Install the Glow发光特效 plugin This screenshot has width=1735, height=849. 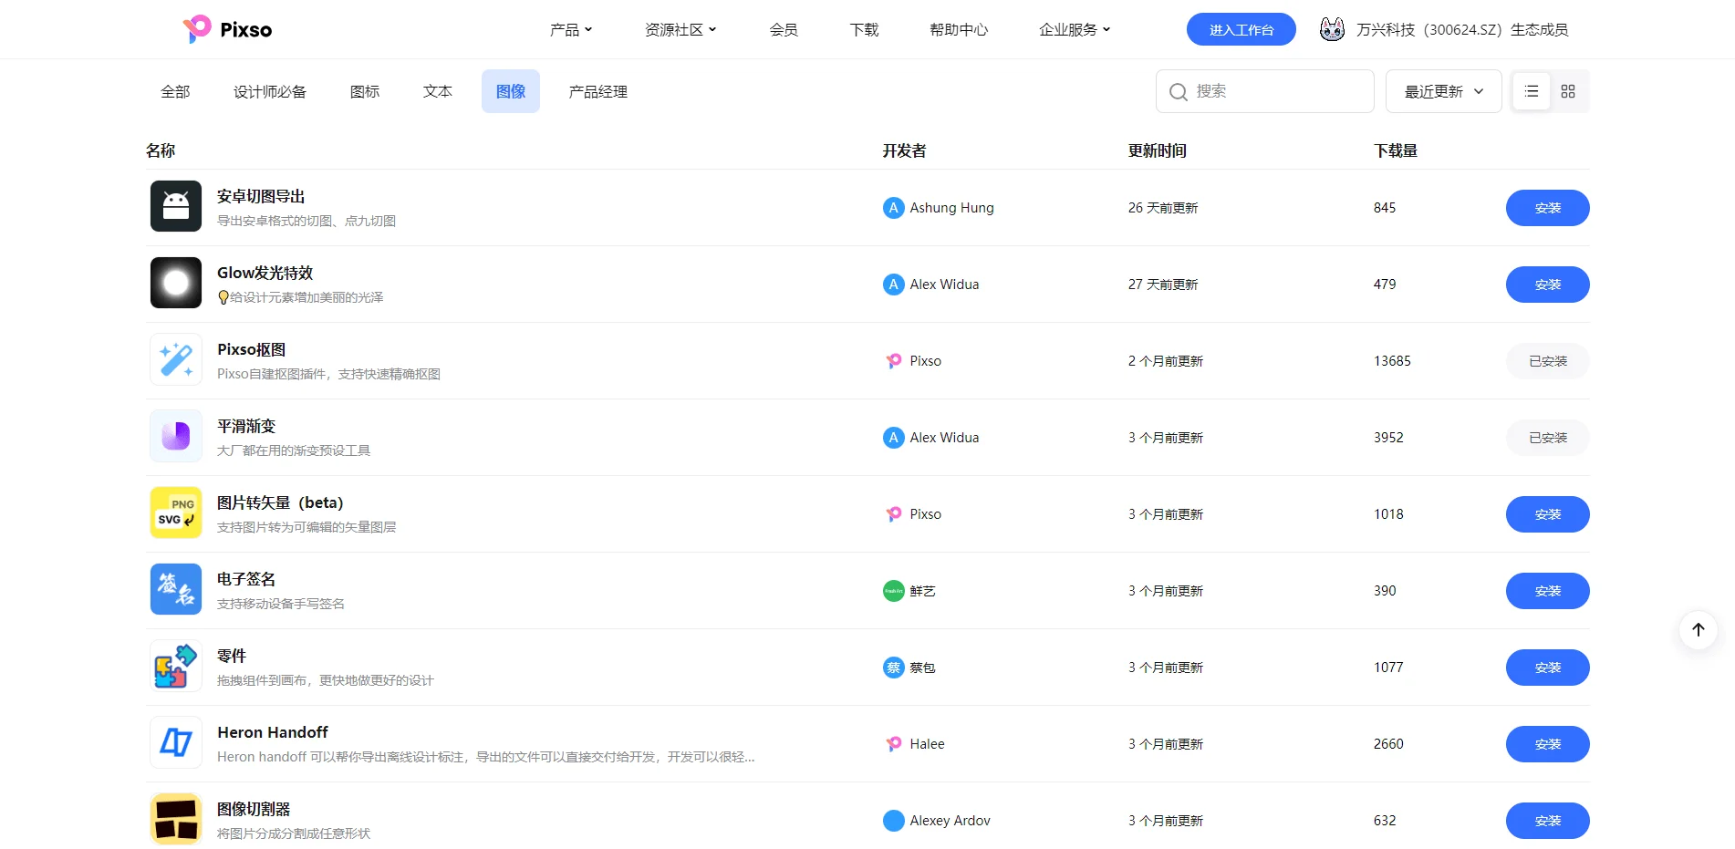(x=1546, y=284)
